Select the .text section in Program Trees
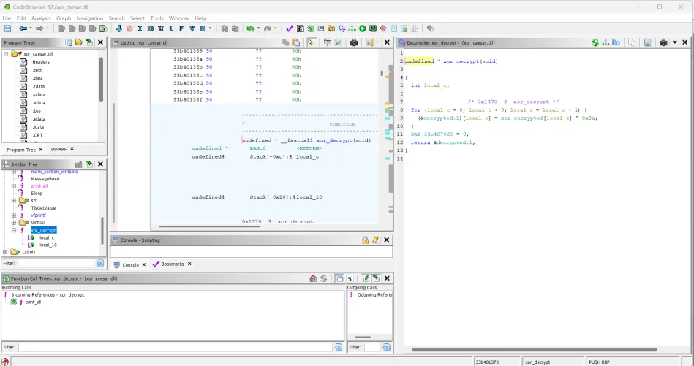 click(x=37, y=70)
